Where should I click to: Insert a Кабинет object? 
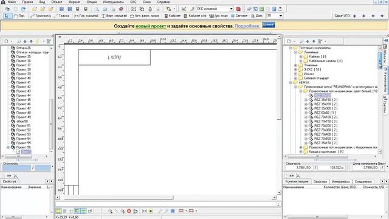point(173,16)
